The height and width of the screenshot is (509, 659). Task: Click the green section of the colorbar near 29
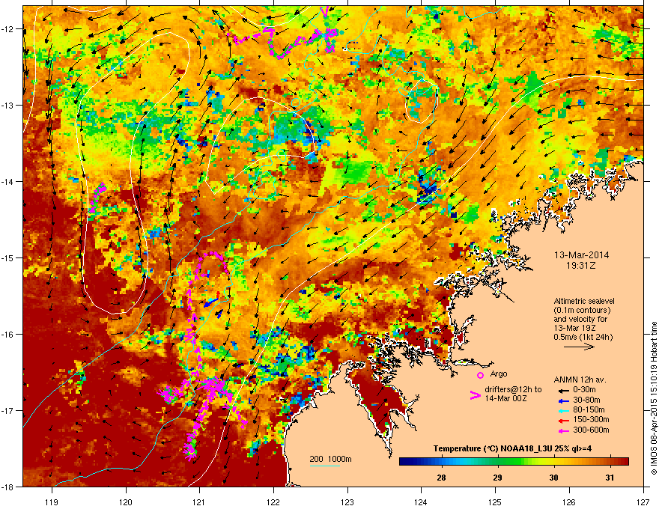pyautogui.click(x=498, y=462)
